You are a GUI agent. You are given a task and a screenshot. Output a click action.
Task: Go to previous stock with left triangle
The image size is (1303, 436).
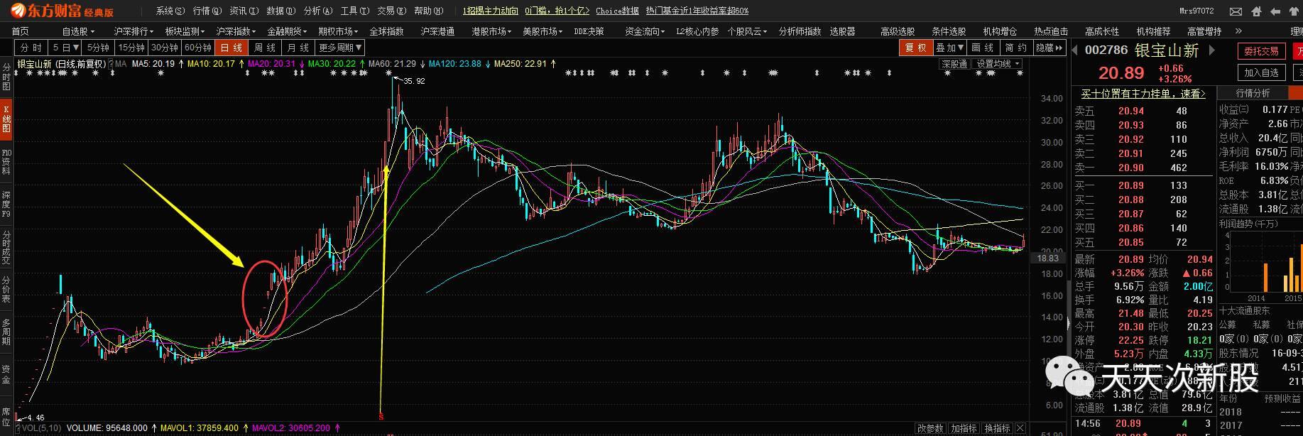click(x=1075, y=50)
